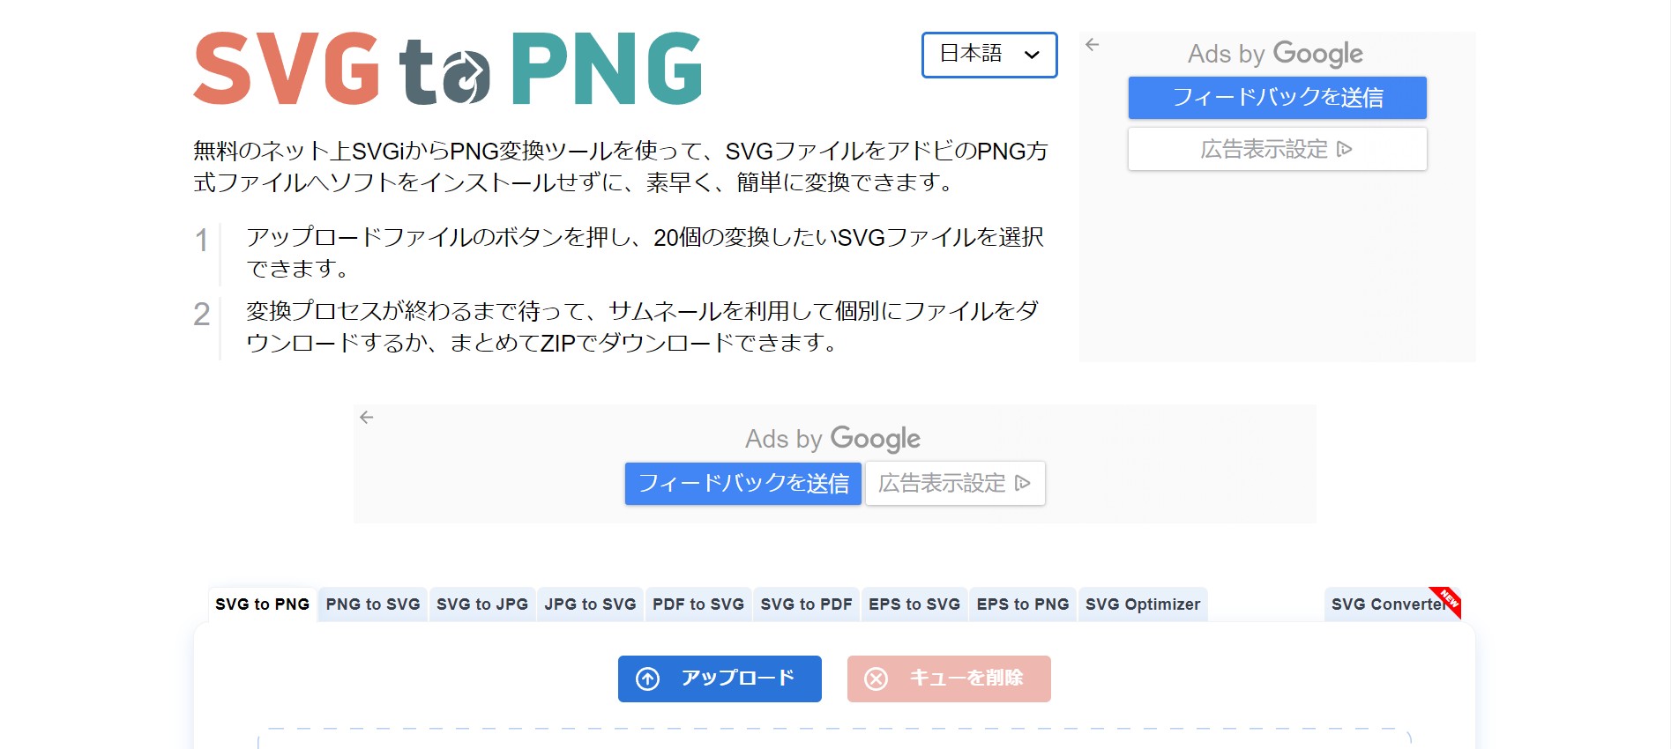The height and width of the screenshot is (749, 1671).
Task: Click フィードバックを送信 in the sidebar ad
Action: pos(1277,98)
